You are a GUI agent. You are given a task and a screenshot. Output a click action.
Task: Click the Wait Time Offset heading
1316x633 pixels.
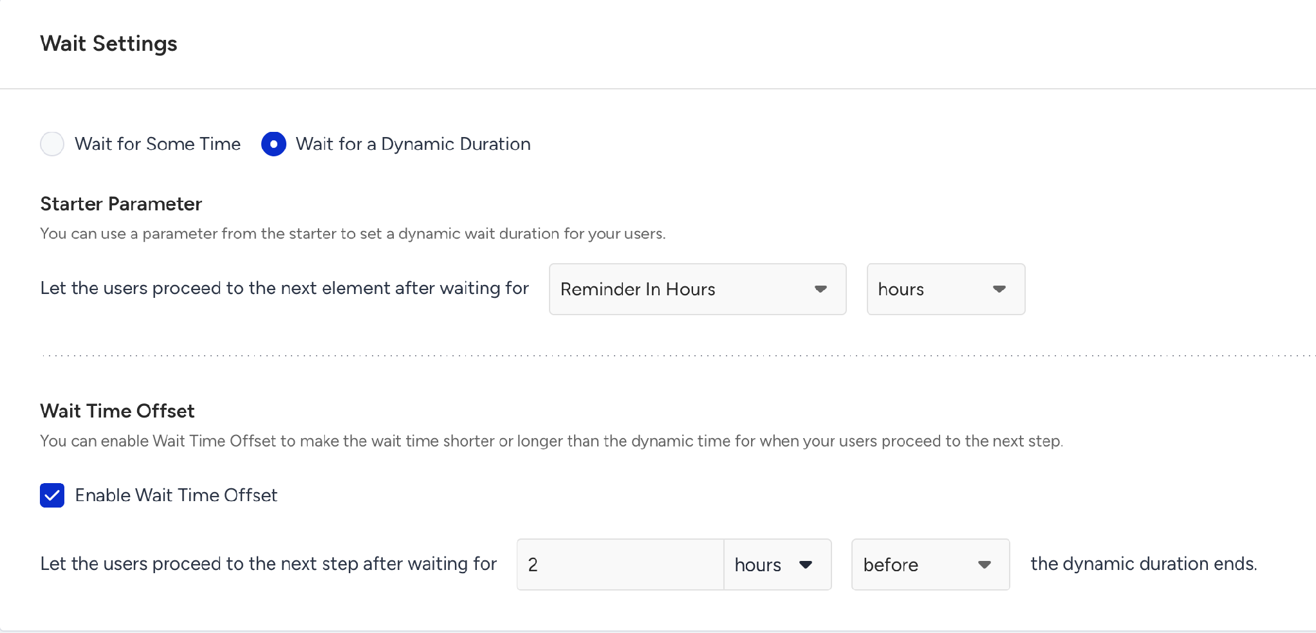click(x=117, y=411)
